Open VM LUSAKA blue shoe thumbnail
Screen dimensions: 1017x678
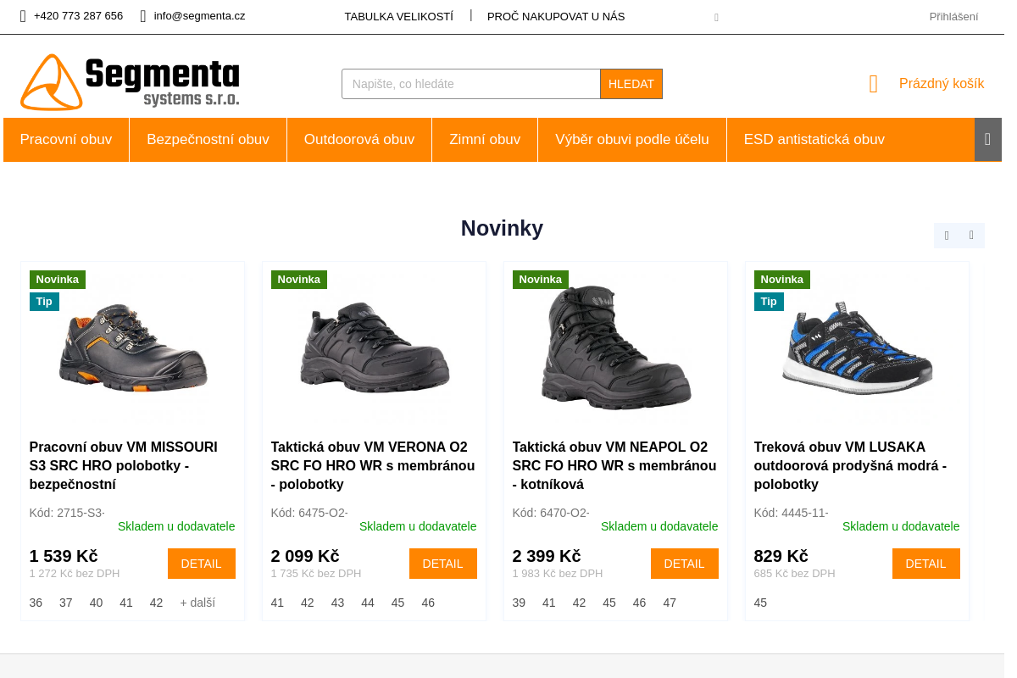click(x=856, y=347)
